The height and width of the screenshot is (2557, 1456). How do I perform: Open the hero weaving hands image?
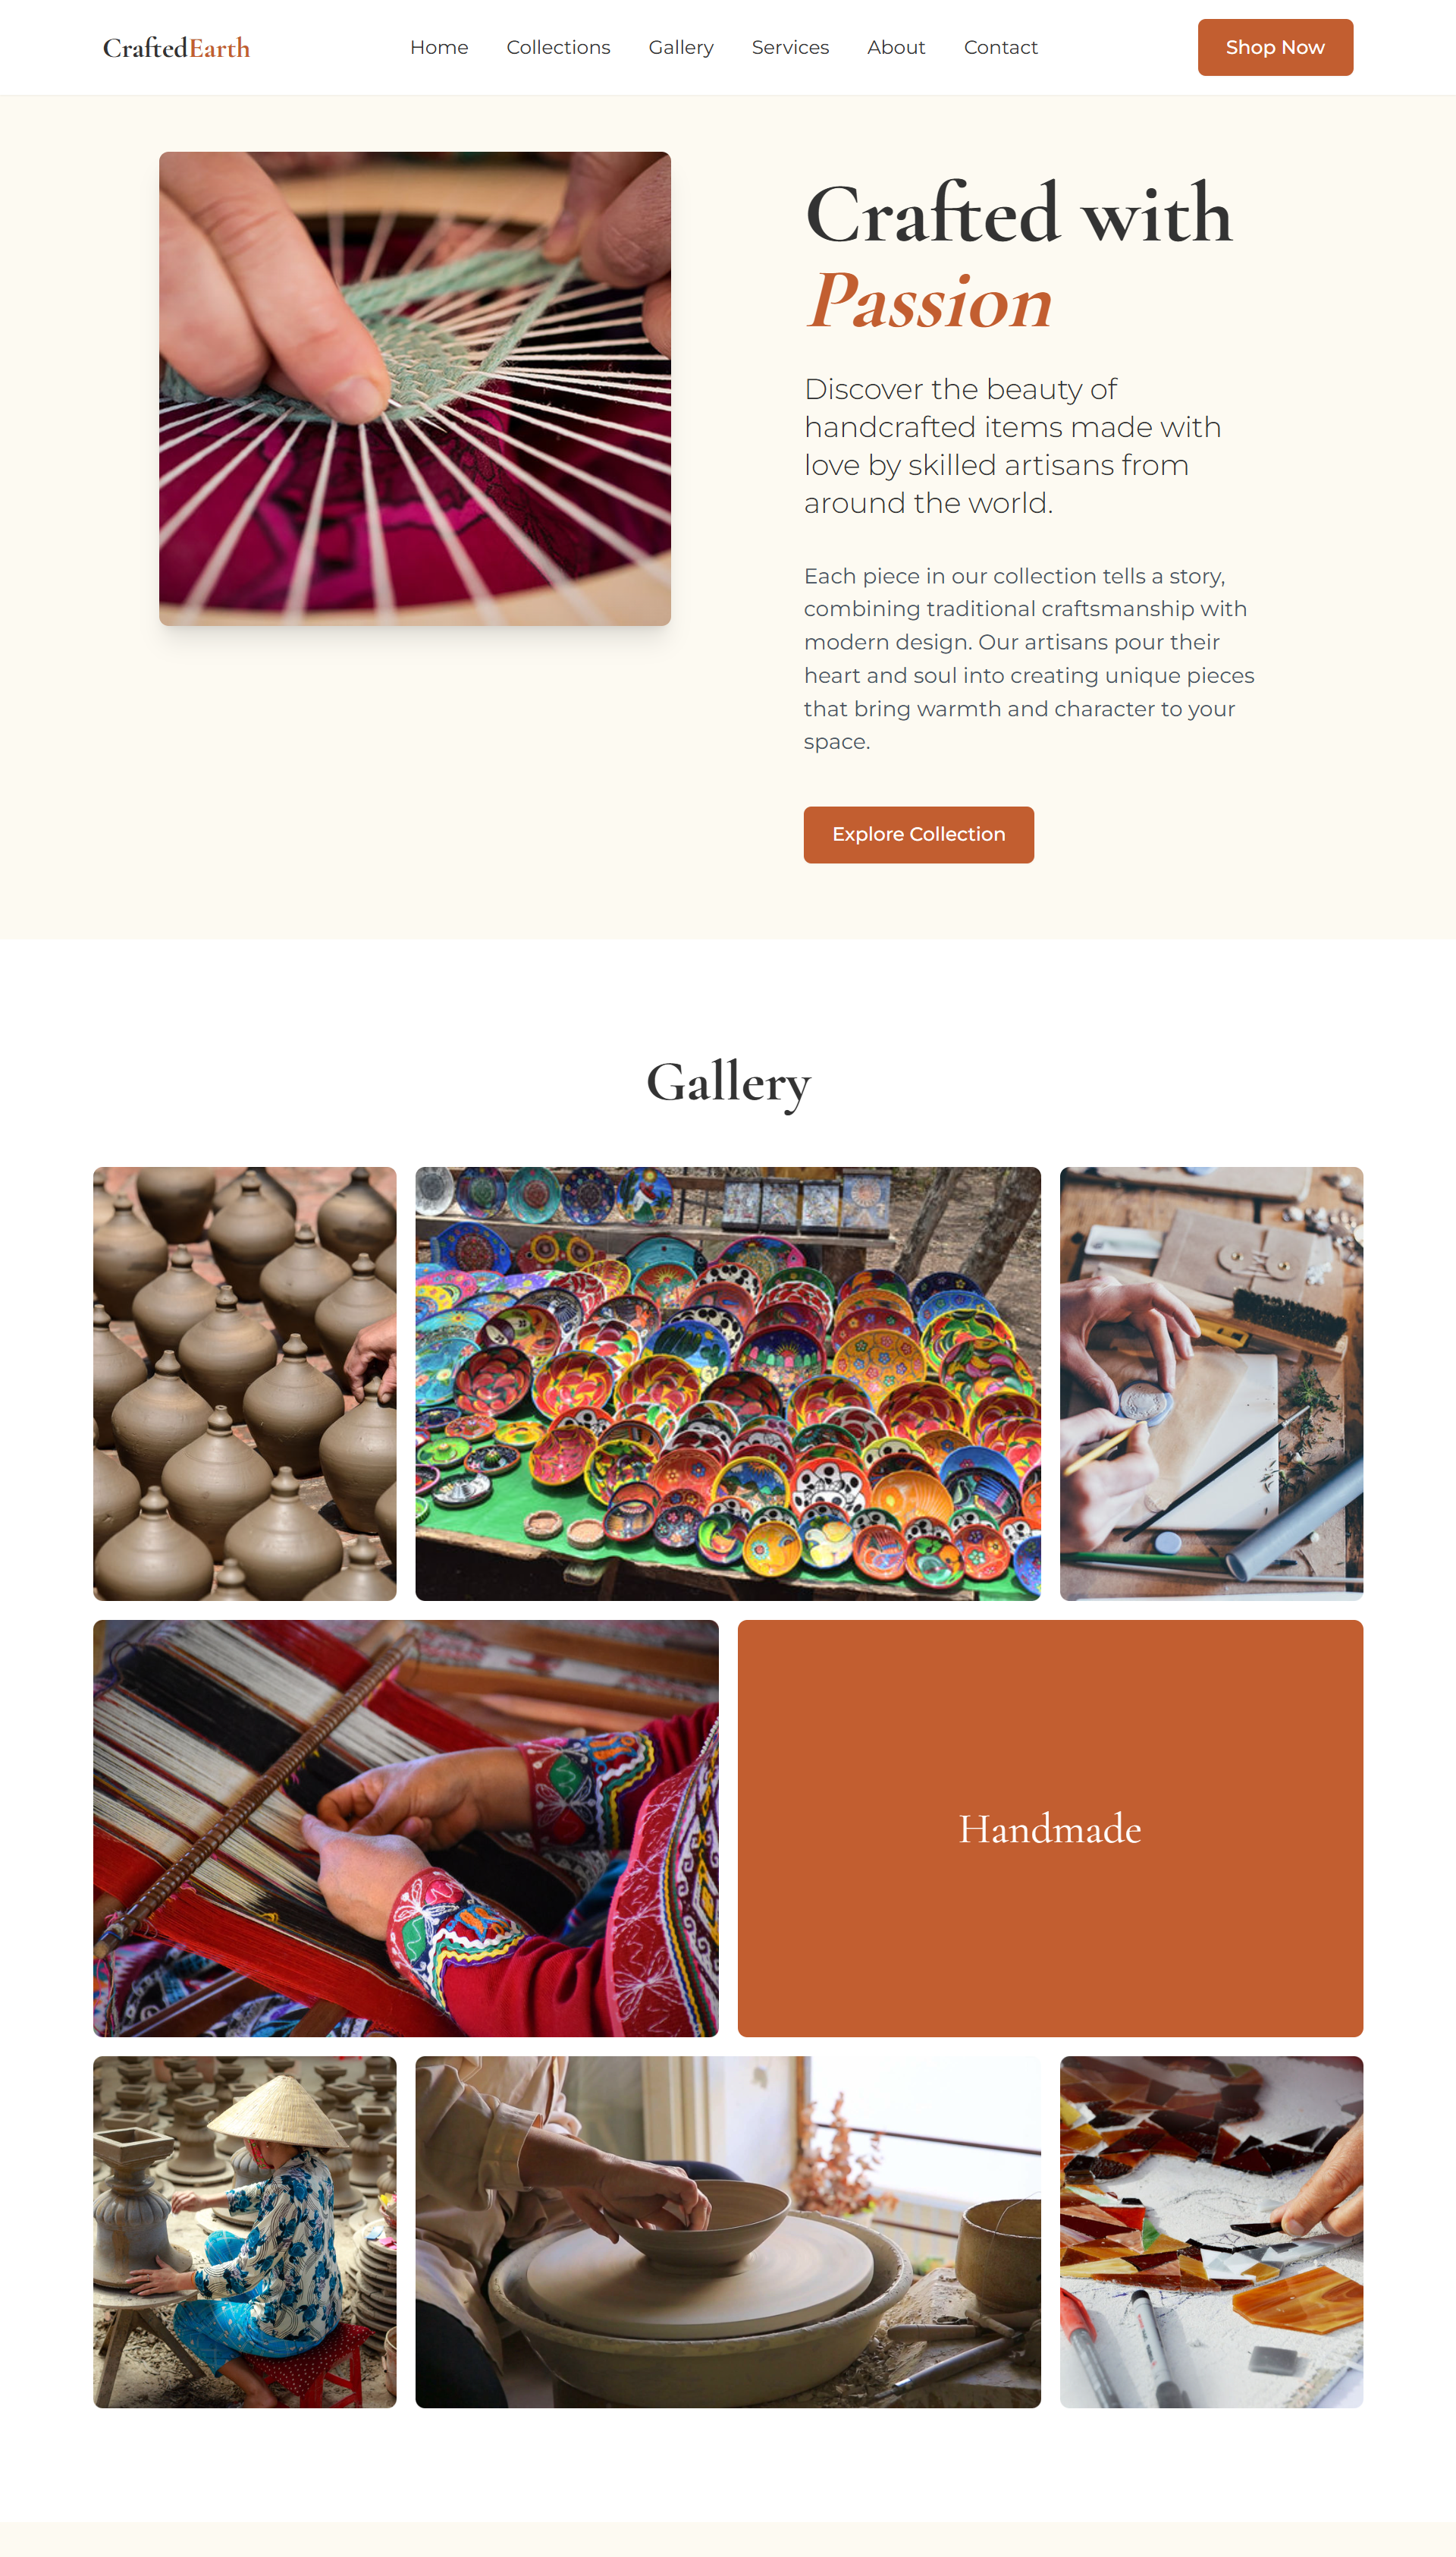415,389
